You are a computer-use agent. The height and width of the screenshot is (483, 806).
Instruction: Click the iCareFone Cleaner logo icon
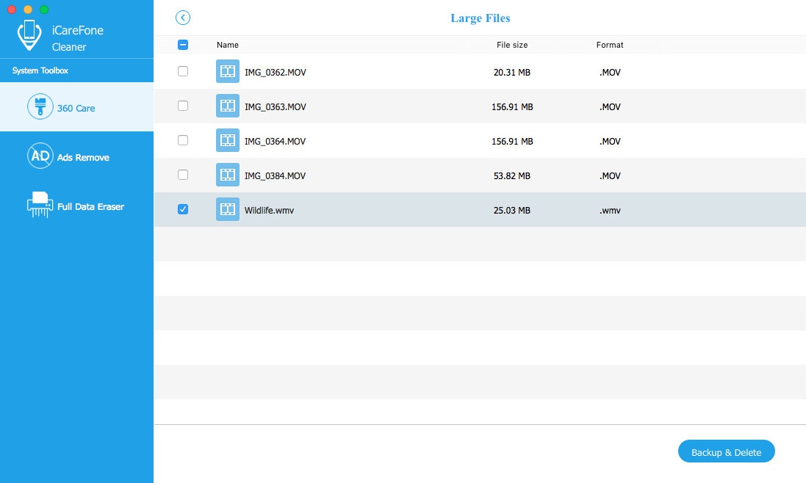[x=29, y=35]
